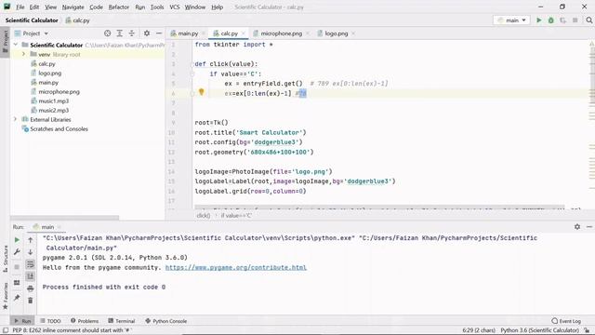Screen dimensions: 595x335
Task: Rerun main in Run panel
Action: pos(17,240)
